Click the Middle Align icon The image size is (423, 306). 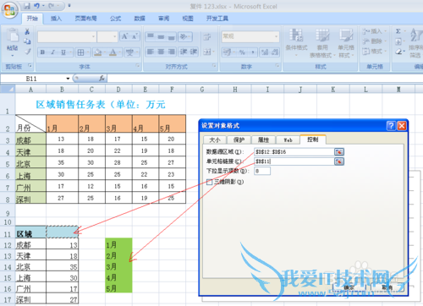161,36
